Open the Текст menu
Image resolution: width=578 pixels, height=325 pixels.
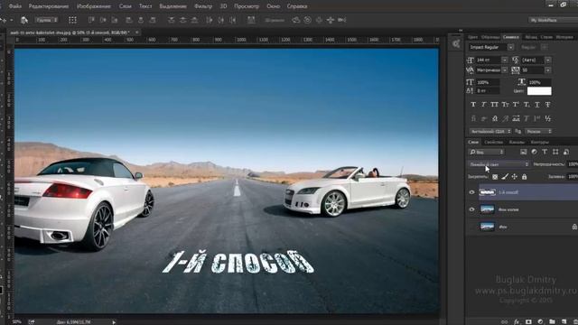pyautogui.click(x=145, y=6)
